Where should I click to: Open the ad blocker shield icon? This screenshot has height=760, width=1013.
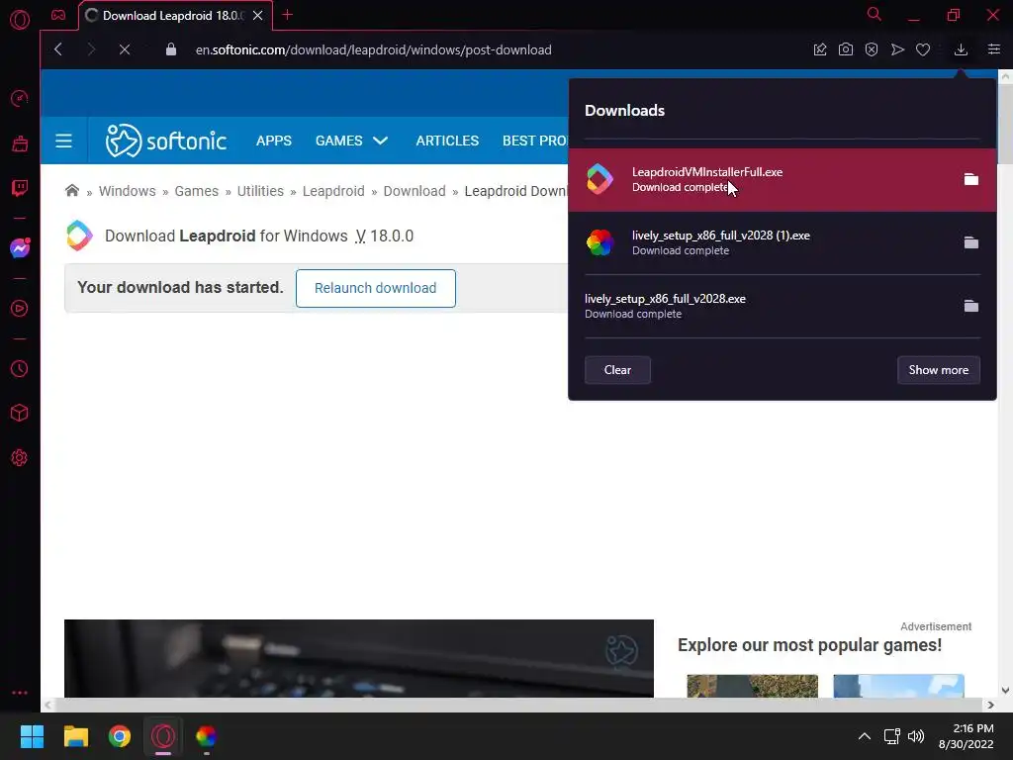pyautogui.click(x=872, y=49)
